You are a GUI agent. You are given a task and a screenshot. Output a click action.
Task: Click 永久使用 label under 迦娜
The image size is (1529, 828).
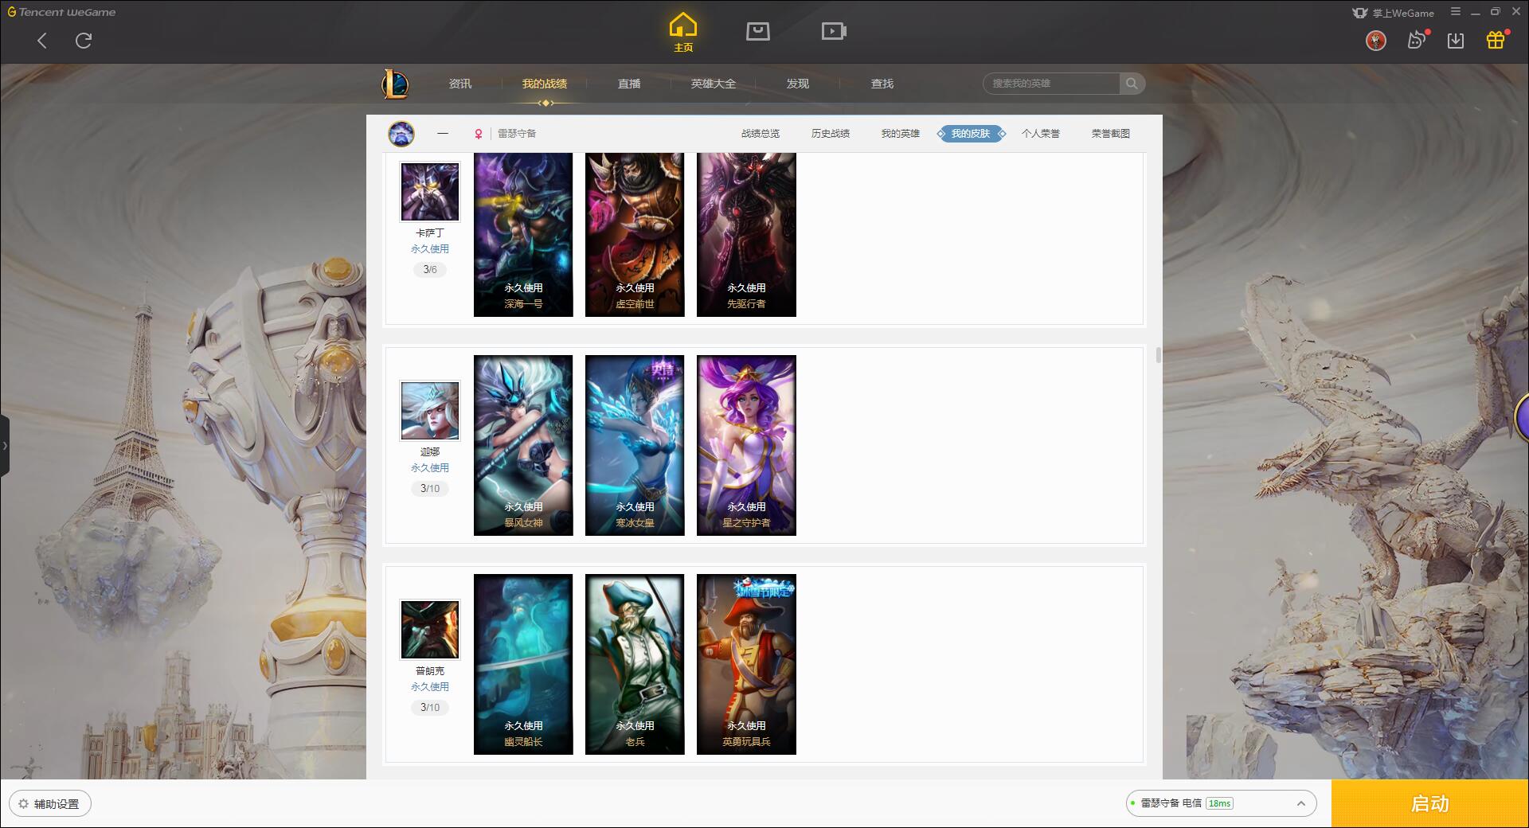[430, 468]
